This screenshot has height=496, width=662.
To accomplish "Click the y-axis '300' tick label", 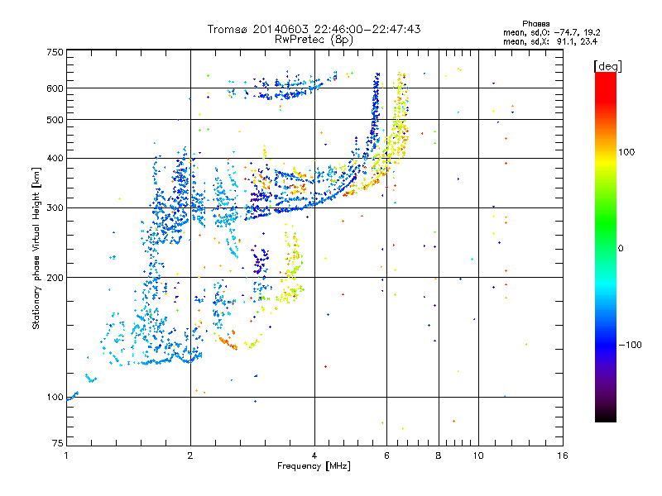I will (55, 208).
